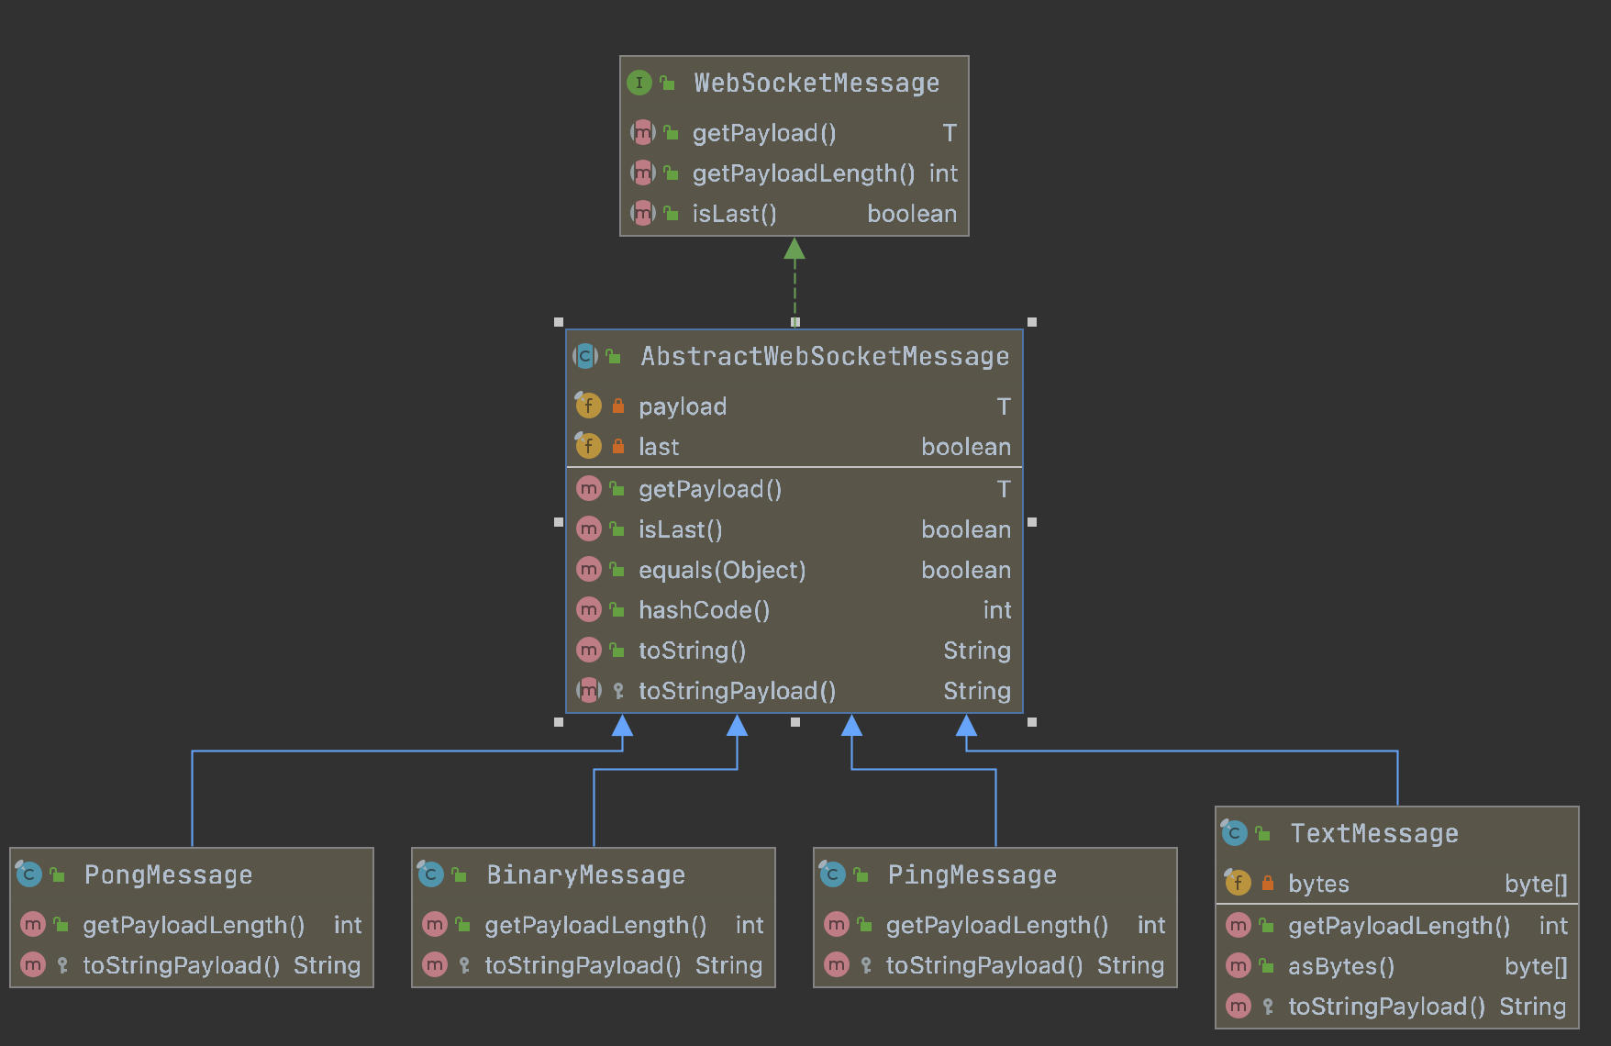Click the green implements arrowhead under WebSocketMessage

click(x=794, y=249)
